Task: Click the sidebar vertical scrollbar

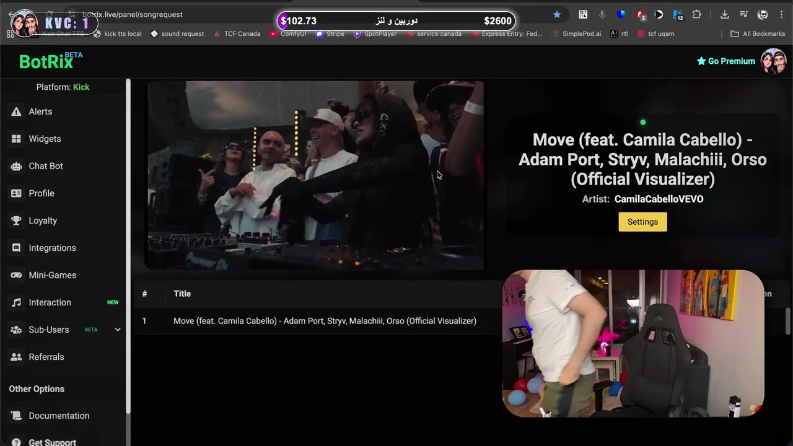Action: 128,248
